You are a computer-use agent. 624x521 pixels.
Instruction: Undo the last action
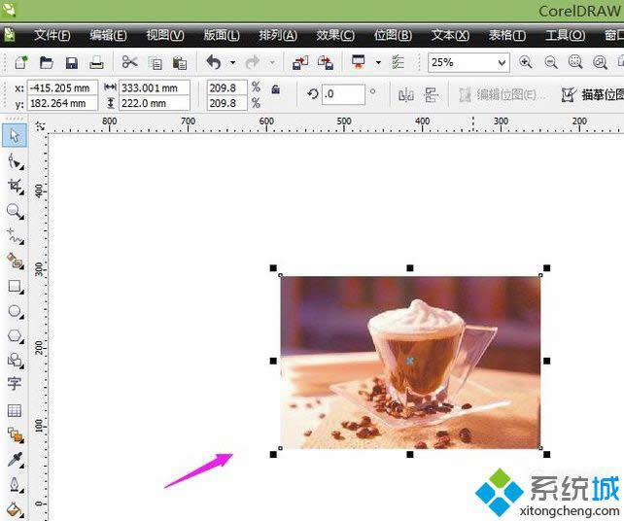pyautogui.click(x=214, y=62)
